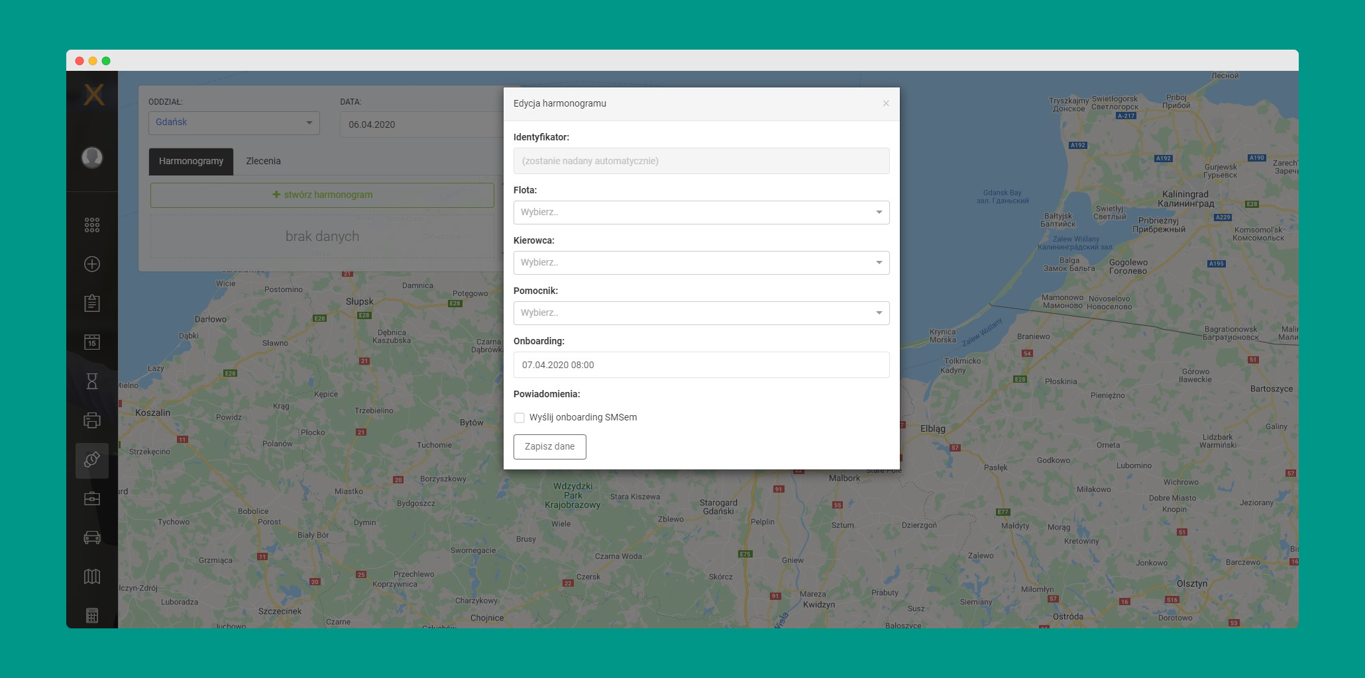Click stwórz harmonogram button
Screen dimensions: 1365x678
(322, 195)
